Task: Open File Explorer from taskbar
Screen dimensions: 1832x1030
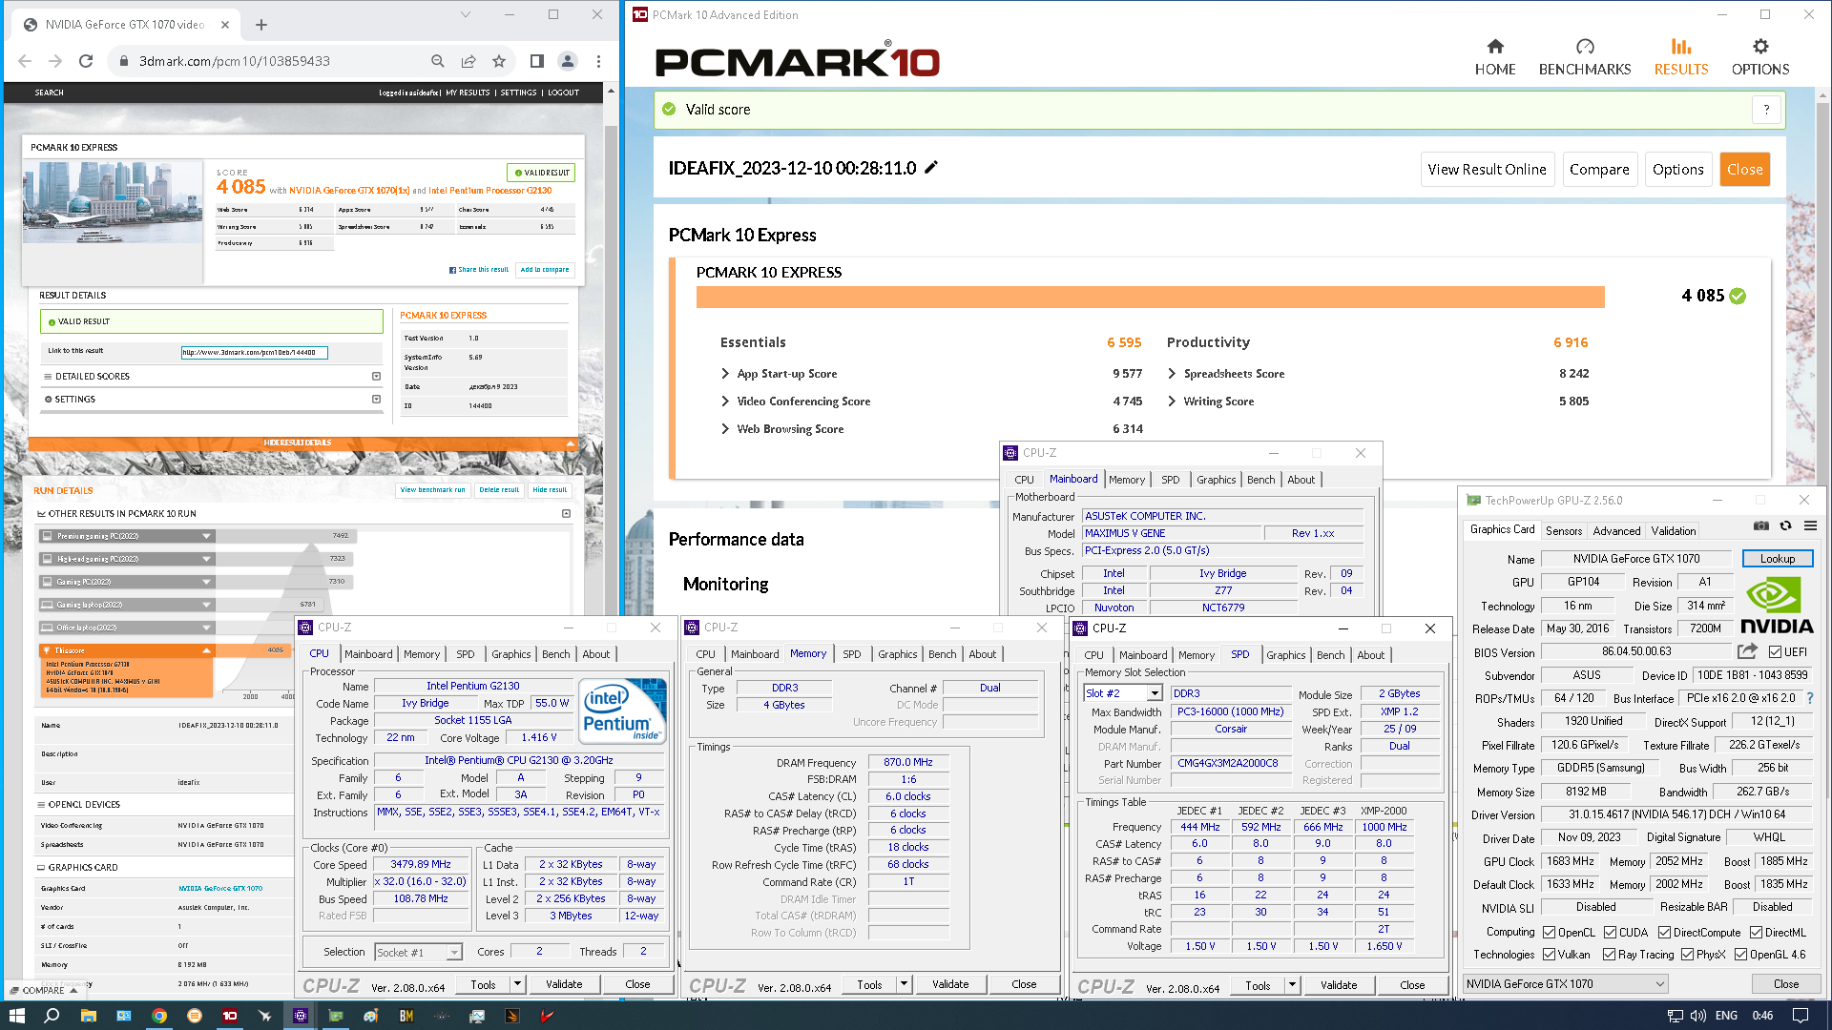Action: [88, 1016]
